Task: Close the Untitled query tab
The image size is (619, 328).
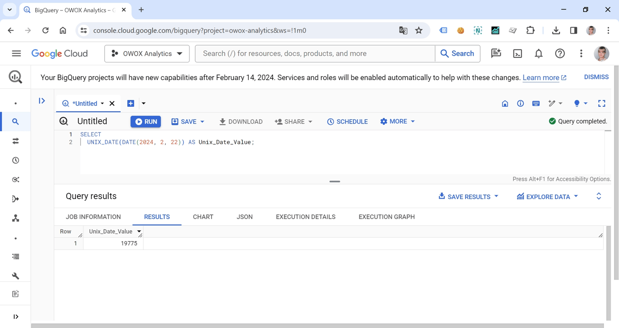Action: 112,104
